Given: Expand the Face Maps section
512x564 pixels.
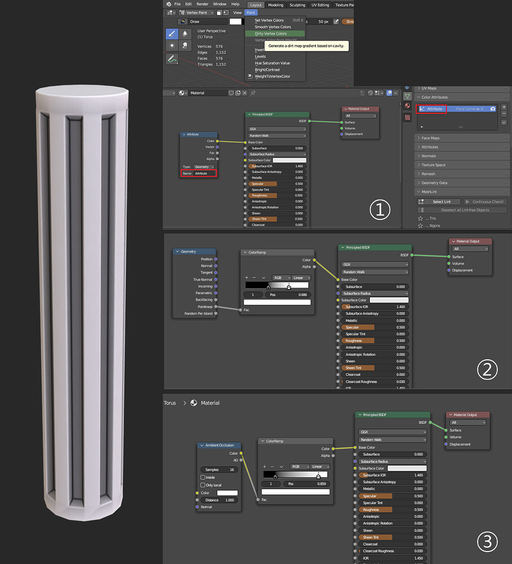Looking at the screenshot, I should 430,138.
